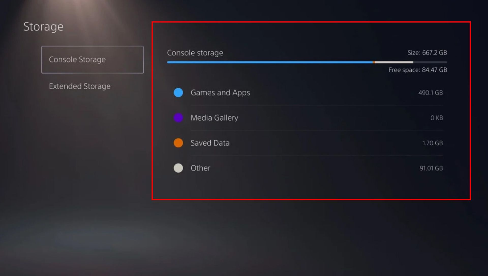This screenshot has height=276, width=488.
Task: Select the 490.1 GB value for Games
Action: click(x=431, y=93)
